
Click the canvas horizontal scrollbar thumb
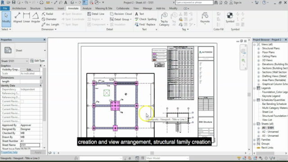(152, 153)
